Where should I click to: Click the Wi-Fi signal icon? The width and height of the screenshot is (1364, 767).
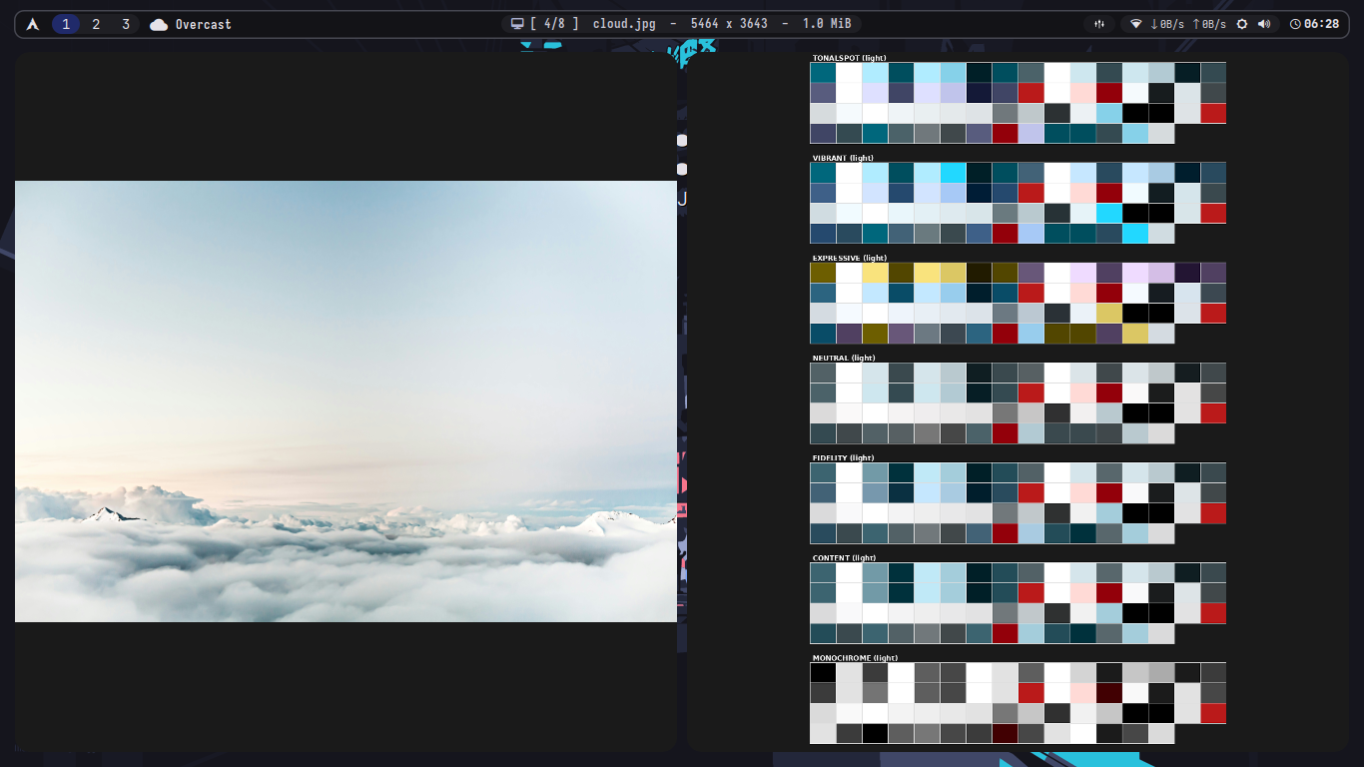click(1135, 23)
